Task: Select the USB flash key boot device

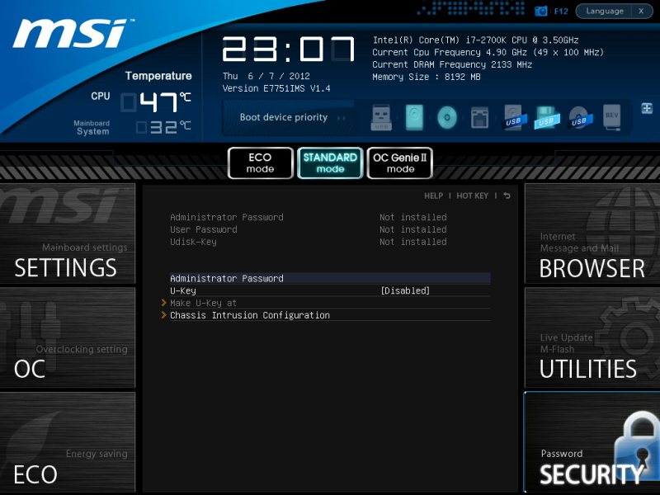Action: click(x=381, y=117)
